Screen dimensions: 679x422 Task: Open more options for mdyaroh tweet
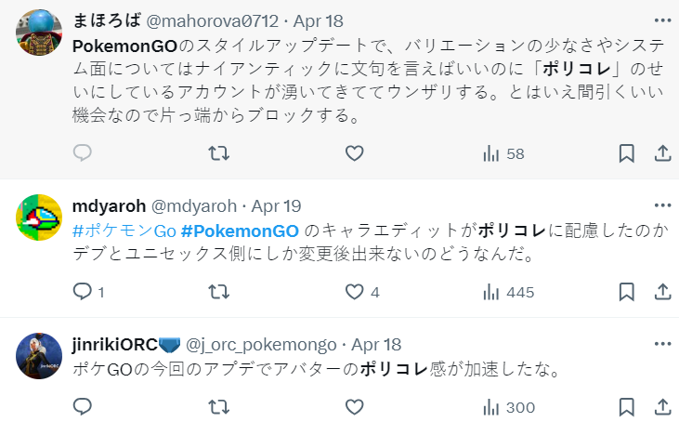(661, 205)
